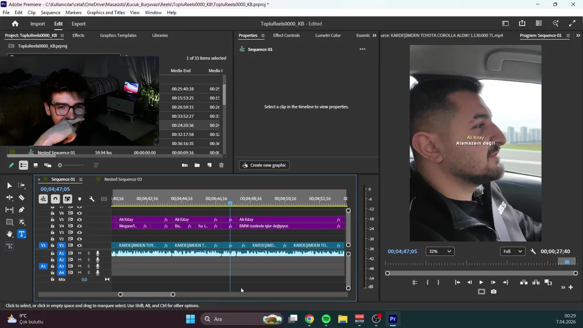Toggle lock on track V3
The height and width of the screenshot is (328, 583).
[52, 232]
